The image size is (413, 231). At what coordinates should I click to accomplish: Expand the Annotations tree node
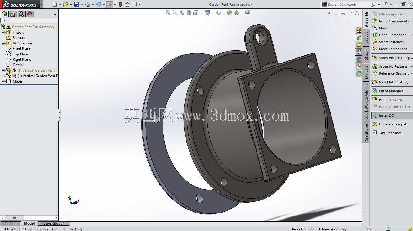coord(3,43)
